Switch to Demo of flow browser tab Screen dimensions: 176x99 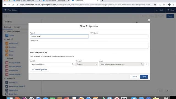[26, 1]
